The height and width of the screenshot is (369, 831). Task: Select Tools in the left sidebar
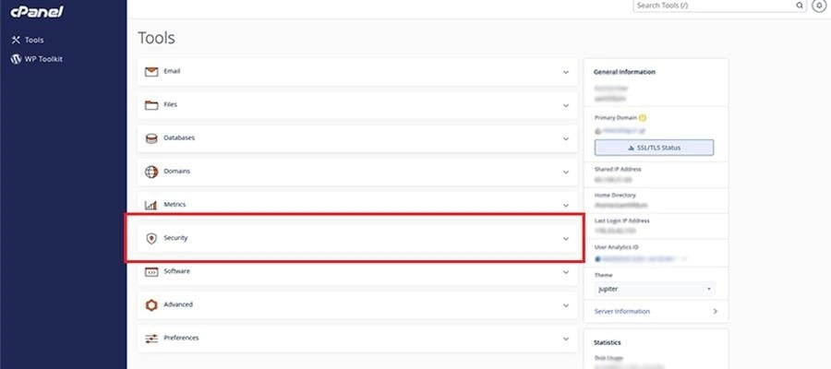(33, 40)
